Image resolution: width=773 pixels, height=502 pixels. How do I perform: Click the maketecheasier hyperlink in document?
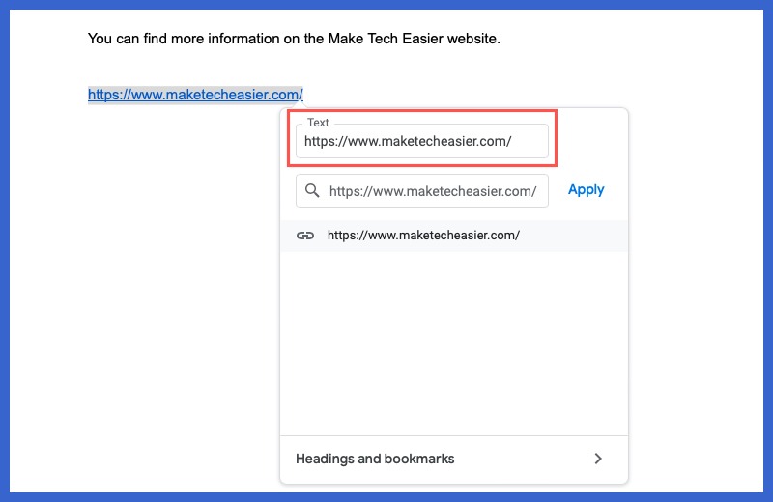[195, 94]
